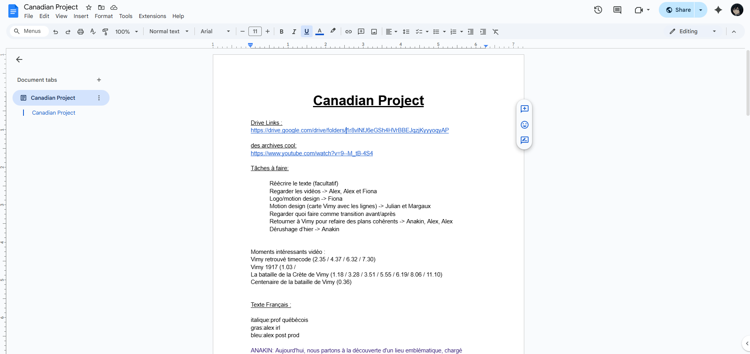The height and width of the screenshot is (354, 750).
Task: Click the print icon in toolbar
Action: [81, 32]
